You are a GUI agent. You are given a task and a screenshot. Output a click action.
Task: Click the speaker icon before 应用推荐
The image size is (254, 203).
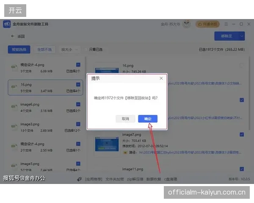pos(80,179)
